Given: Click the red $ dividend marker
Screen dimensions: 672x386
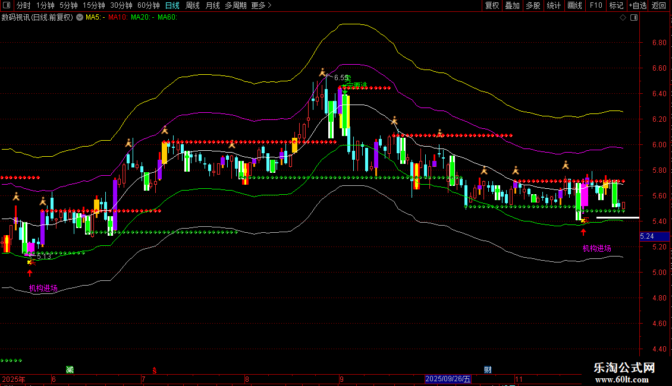Looking at the screenshot, I should pos(155,370).
